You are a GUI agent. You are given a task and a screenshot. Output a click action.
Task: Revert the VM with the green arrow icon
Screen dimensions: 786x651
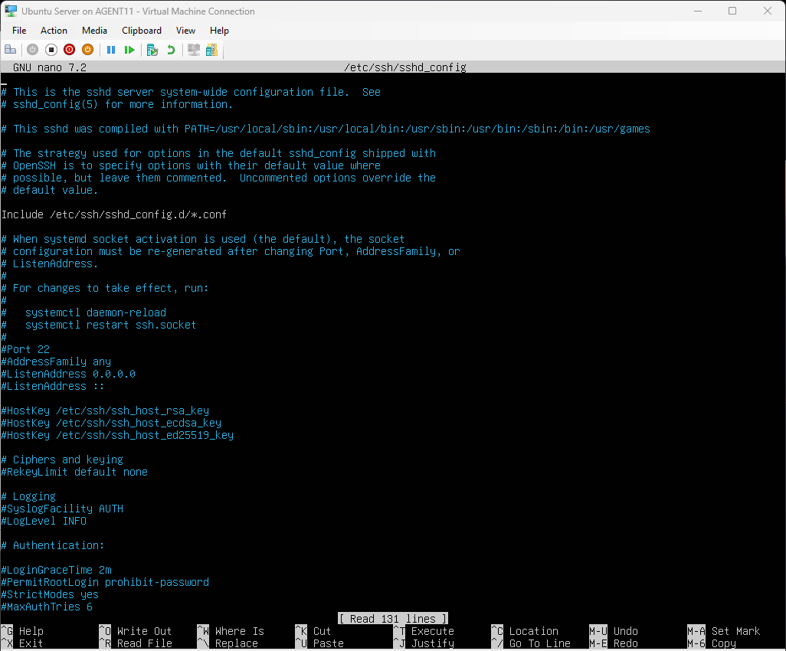tap(171, 50)
